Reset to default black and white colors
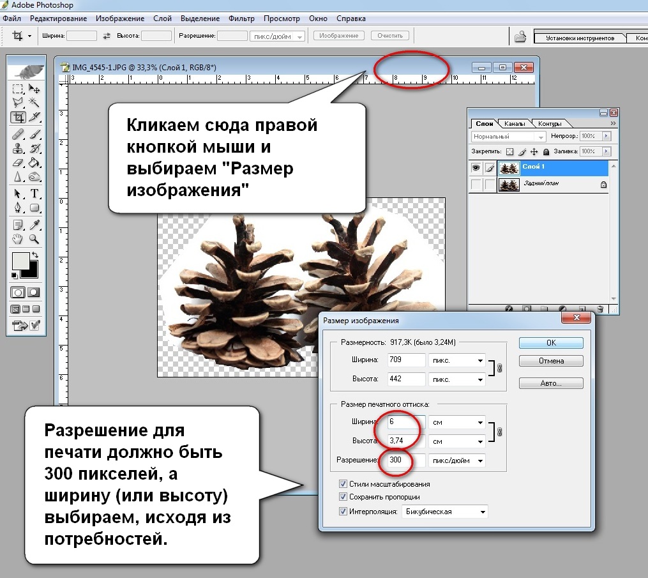The image size is (648, 578). click(x=15, y=275)
